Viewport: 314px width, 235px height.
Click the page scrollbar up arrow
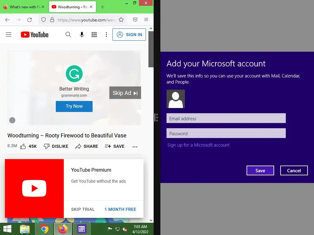(151, 28)
